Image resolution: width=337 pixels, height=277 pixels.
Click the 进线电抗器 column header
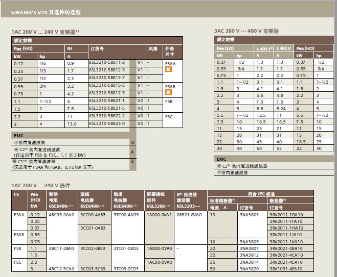point(95,200)
